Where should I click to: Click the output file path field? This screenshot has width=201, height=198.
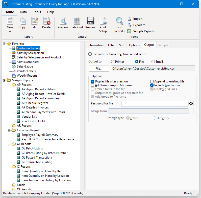coord(153,69)
